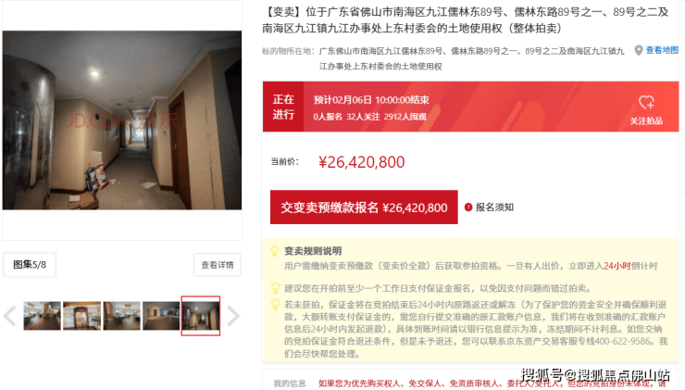Select the first gallery thumbnail

[x=42, y=316]
